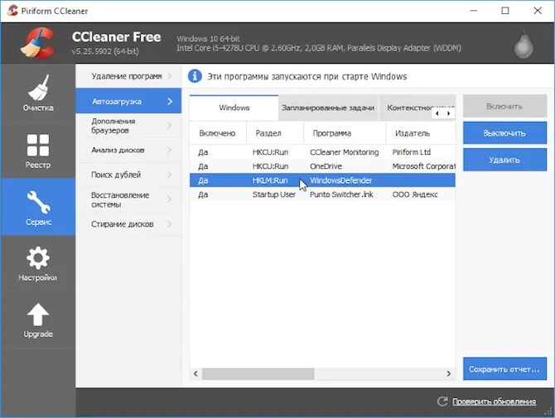Click Startup User section cell
555x418 pixels.
274,195
